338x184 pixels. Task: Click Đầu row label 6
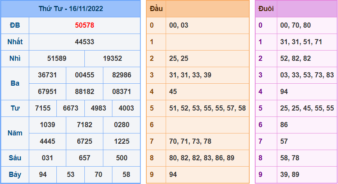point(152,125)
